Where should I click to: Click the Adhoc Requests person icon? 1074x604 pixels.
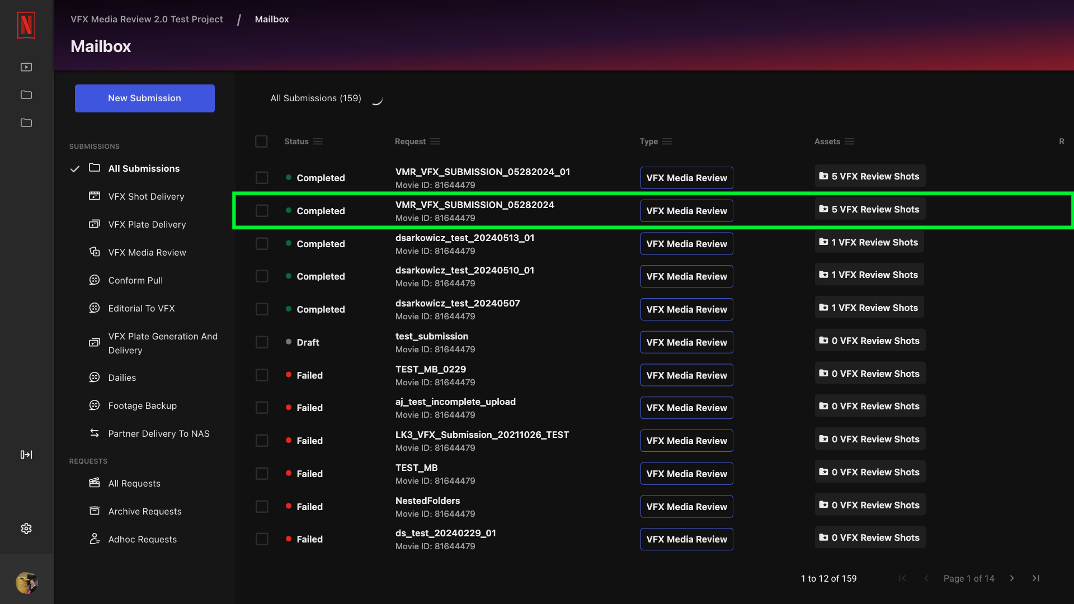point(95,539)
